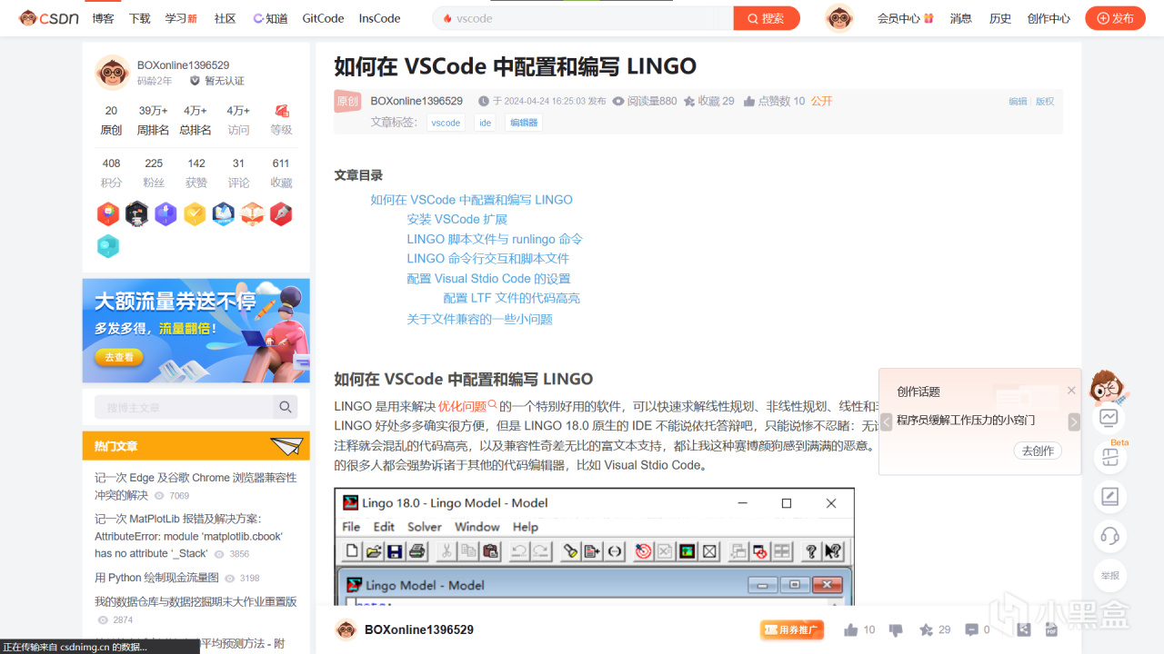Click the 版权 link at article header
Viewport: 1164px width, 654px height.
coord(1045,102)
